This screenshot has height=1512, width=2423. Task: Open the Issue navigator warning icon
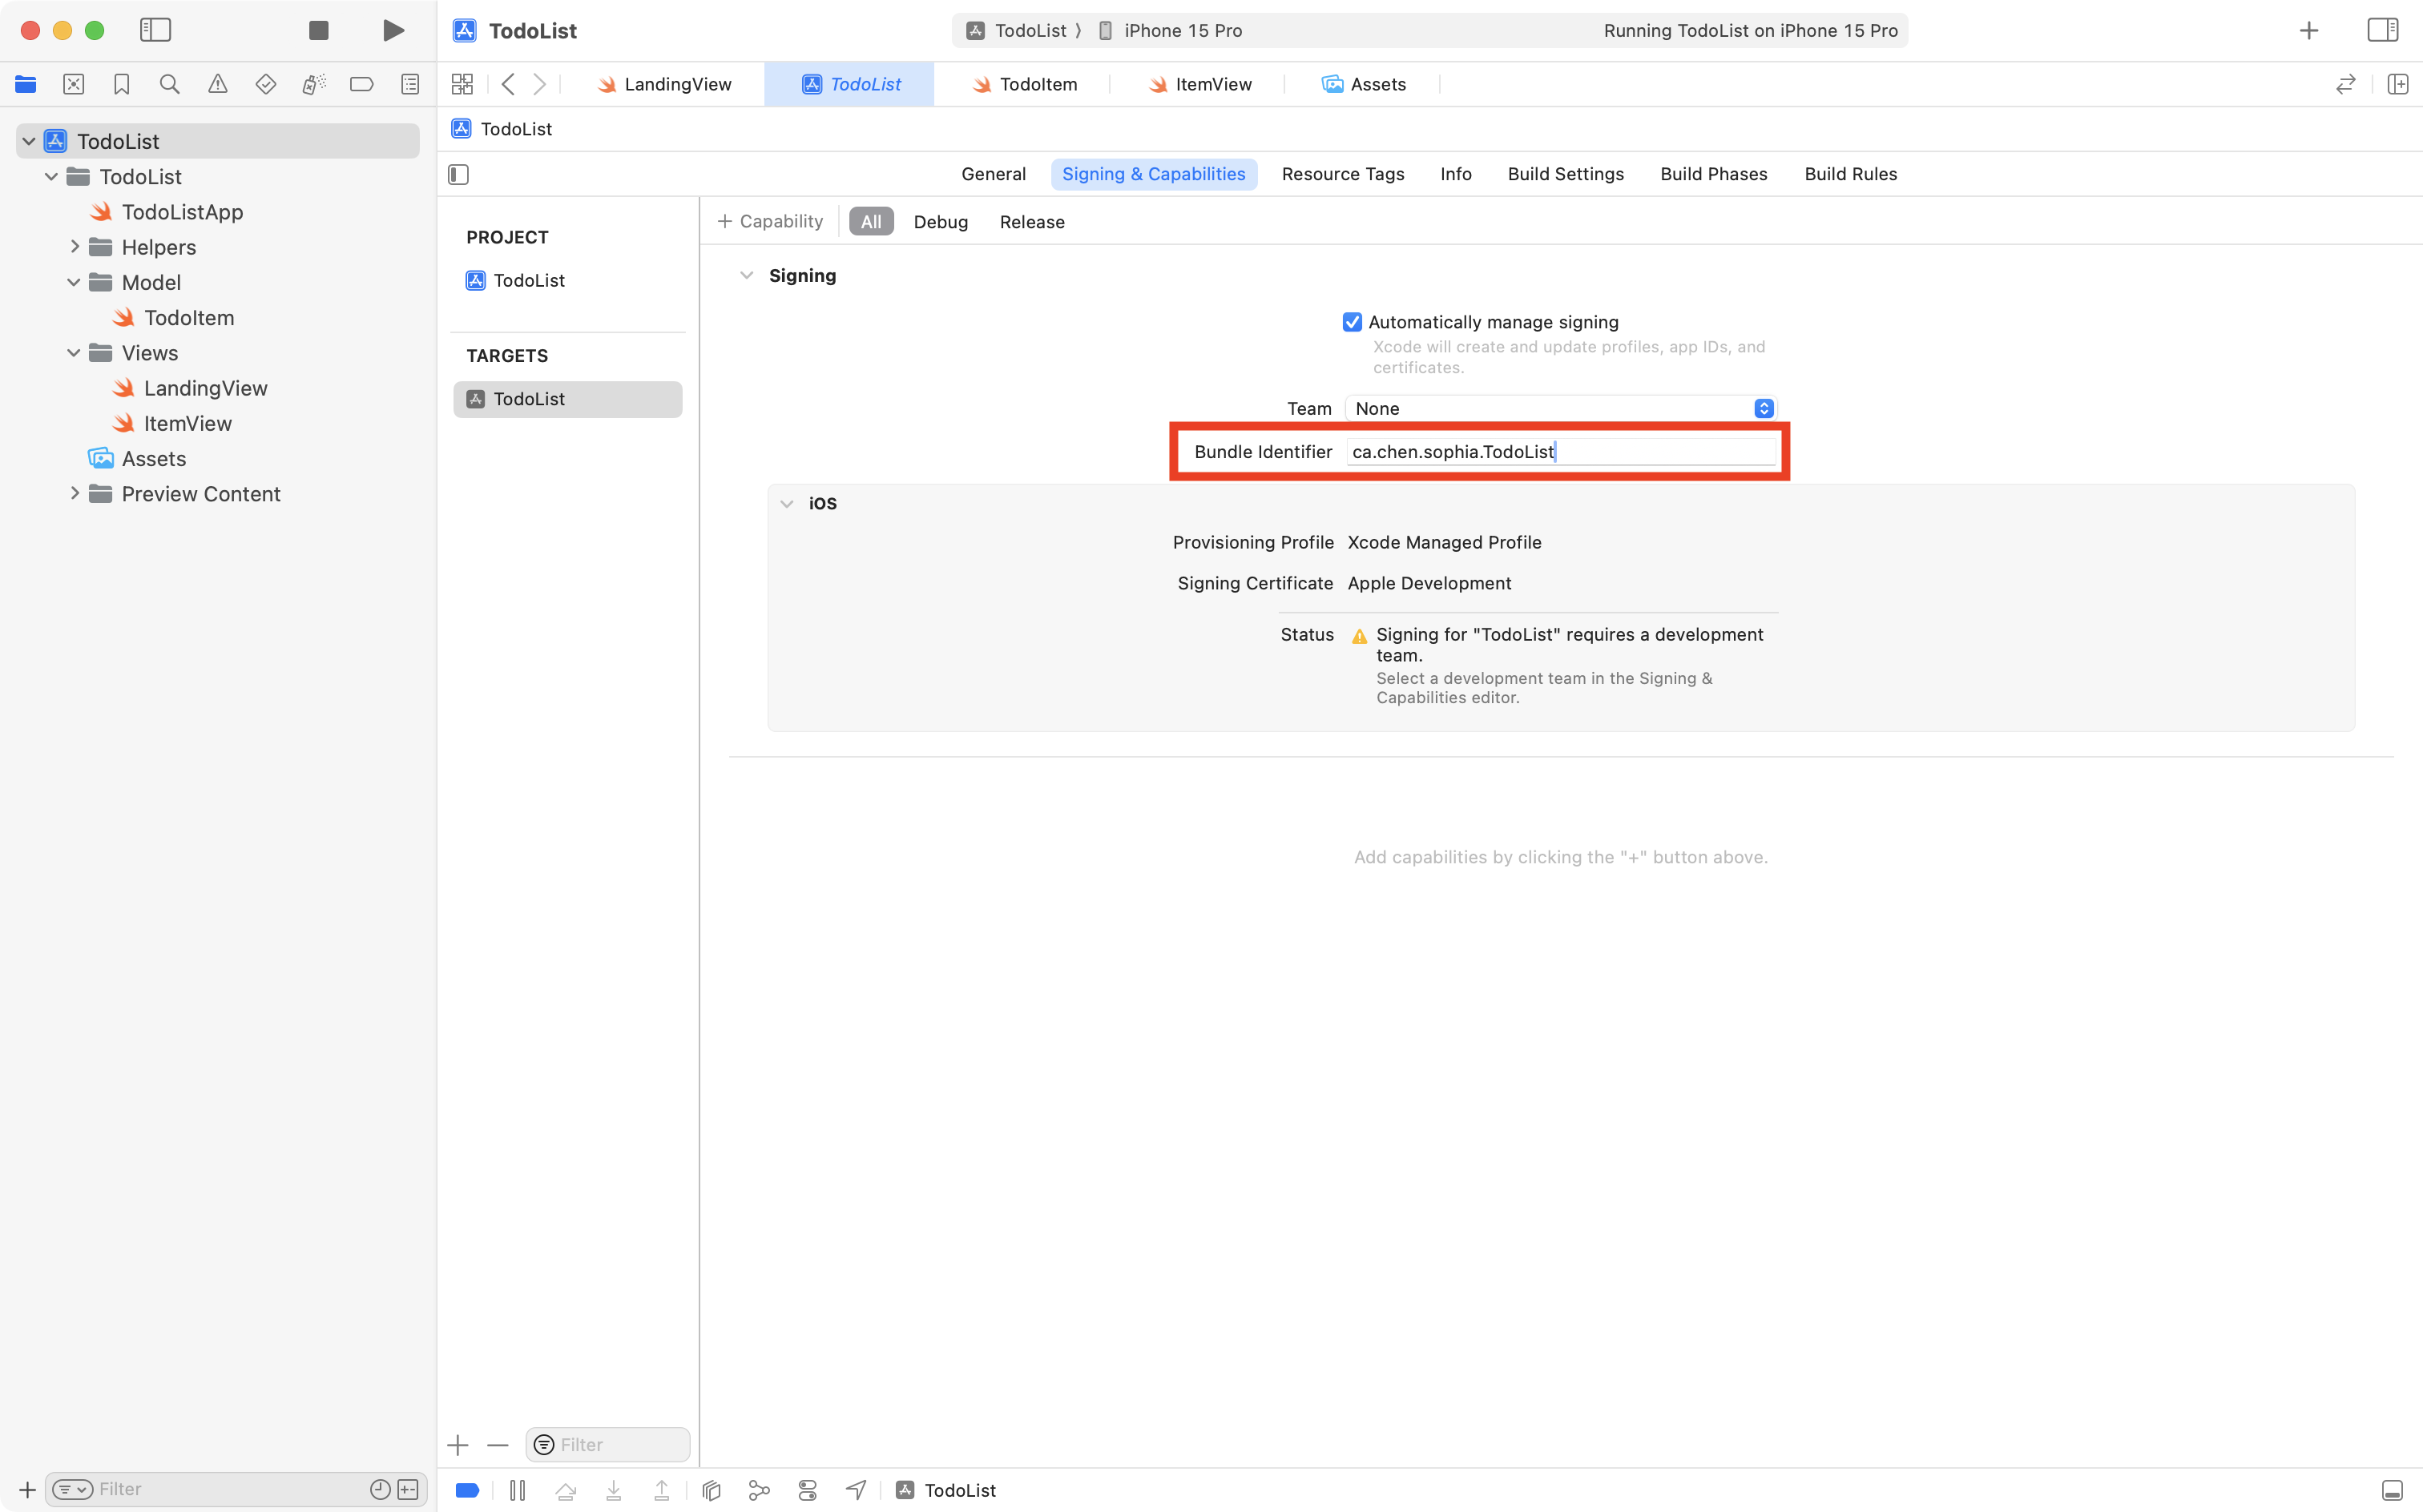pyautogui.click(x=217, y=84)
